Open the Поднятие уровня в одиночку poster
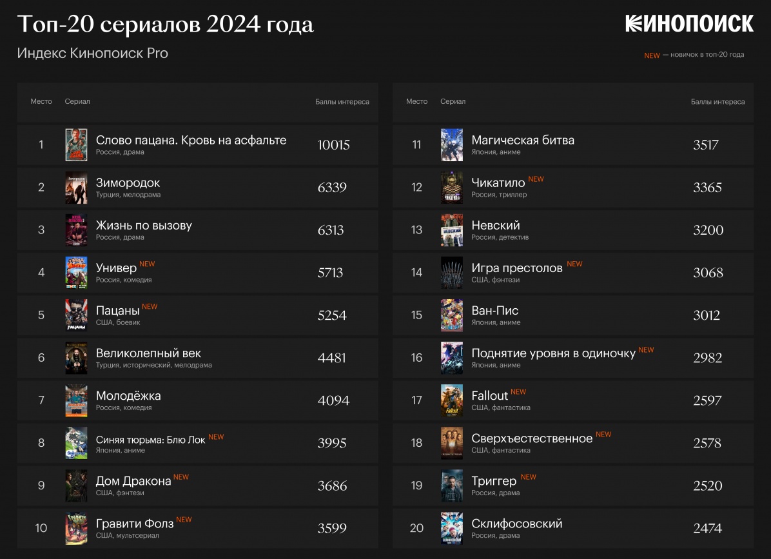The image size is (771, 559). (x=452, y=357)
